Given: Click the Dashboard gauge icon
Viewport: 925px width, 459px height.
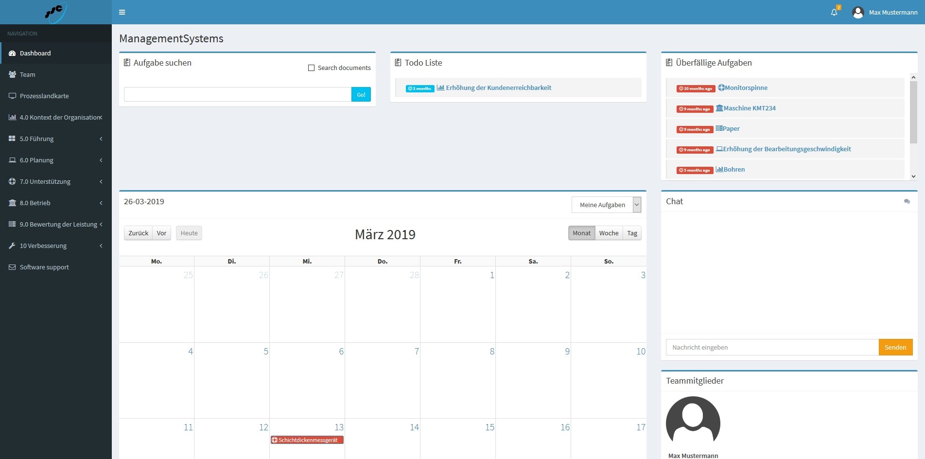Looking at the screenshot, I should (x=12, y=53).
